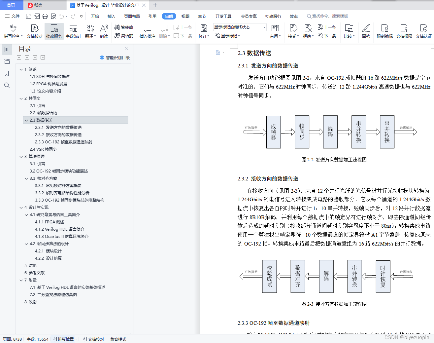
Task: Click the print icon in quick toolbar
Action: tap(45, 16)
